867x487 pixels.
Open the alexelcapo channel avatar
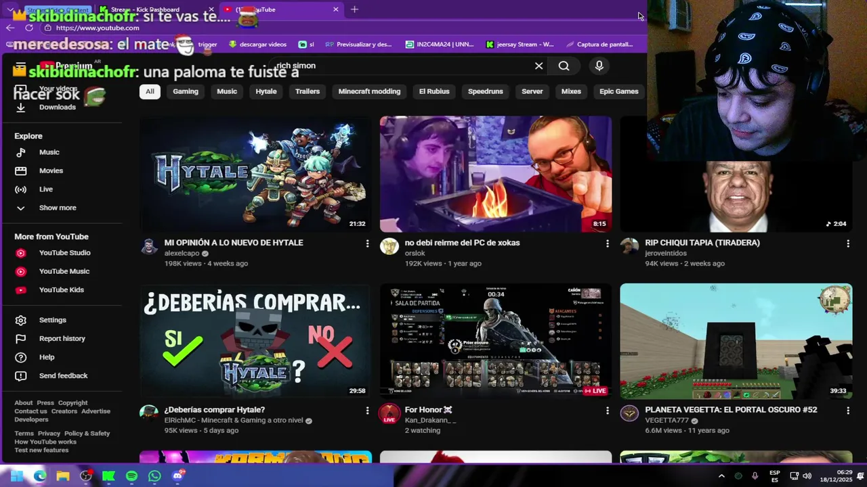(x=149, y=246)
